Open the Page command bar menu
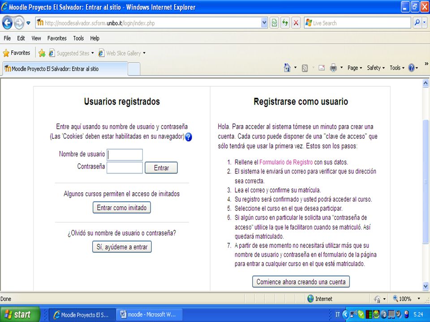Image resolution: width=430 pixels, height=322 pixels. [x=355, y=68]
